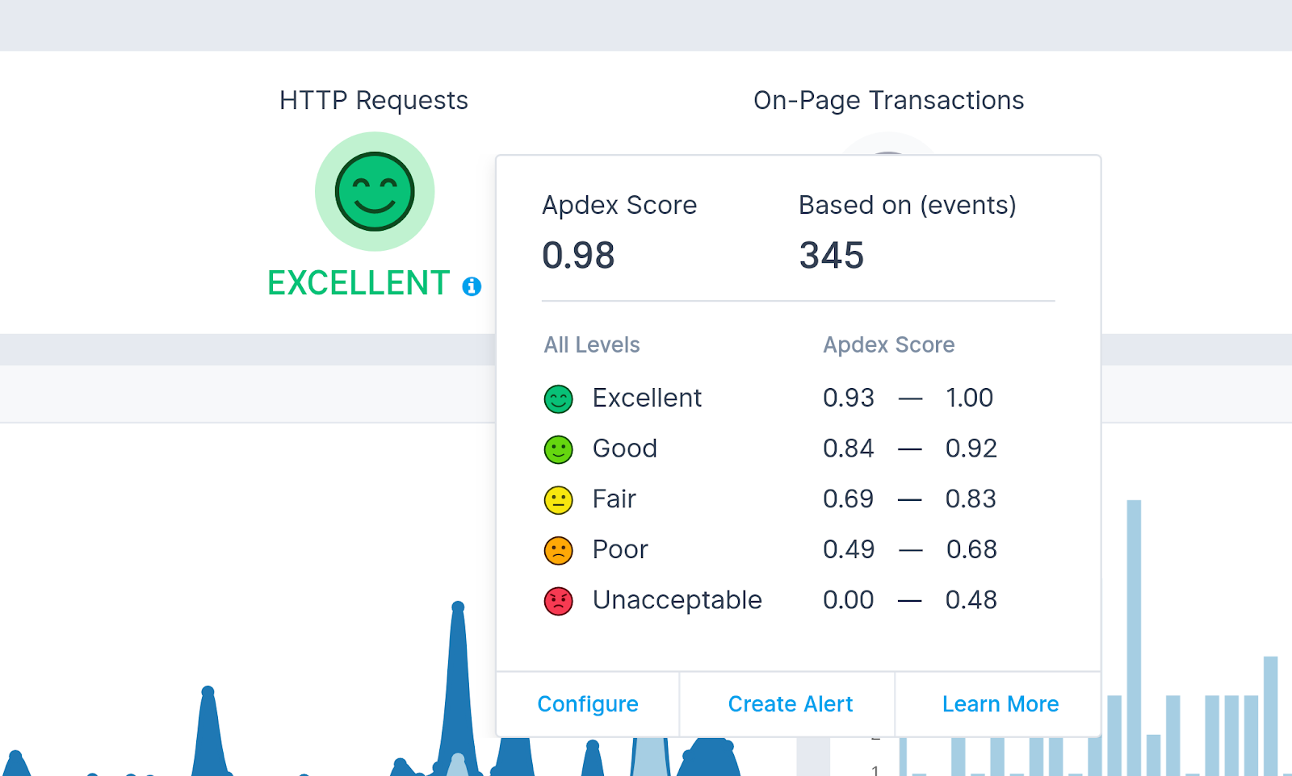The width and height of the screenshot is (1292, 776).
Task: Click the Fair level label
Action: [x=615, y=499]
